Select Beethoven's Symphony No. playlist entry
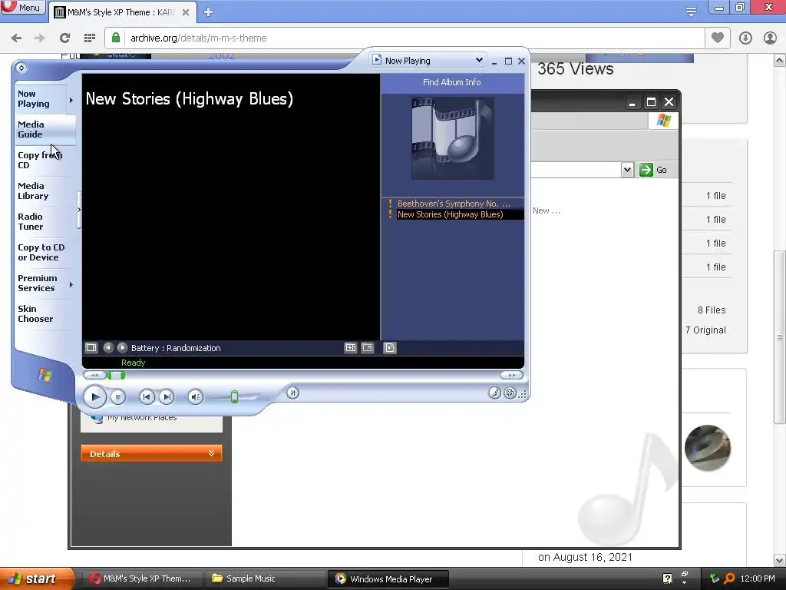786x590 pixels. (454, 204)
